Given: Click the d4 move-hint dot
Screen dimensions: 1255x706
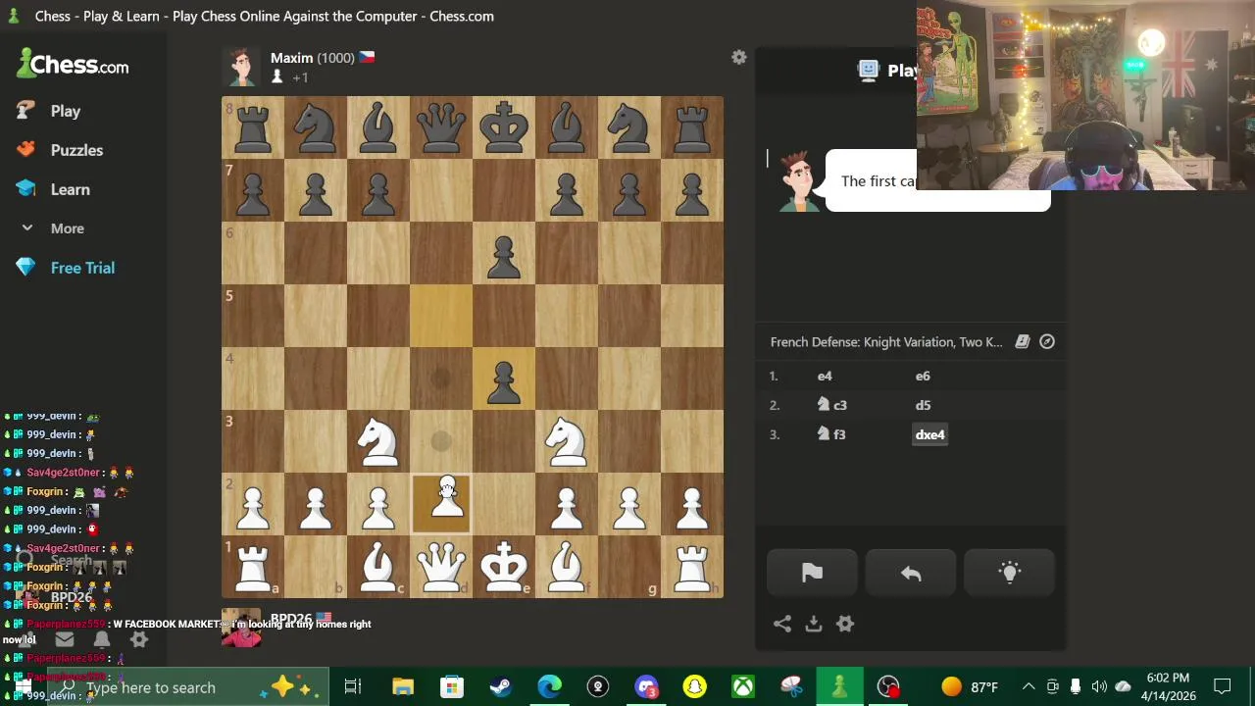Looking at the screenshot, I should (x=441, y=378).
